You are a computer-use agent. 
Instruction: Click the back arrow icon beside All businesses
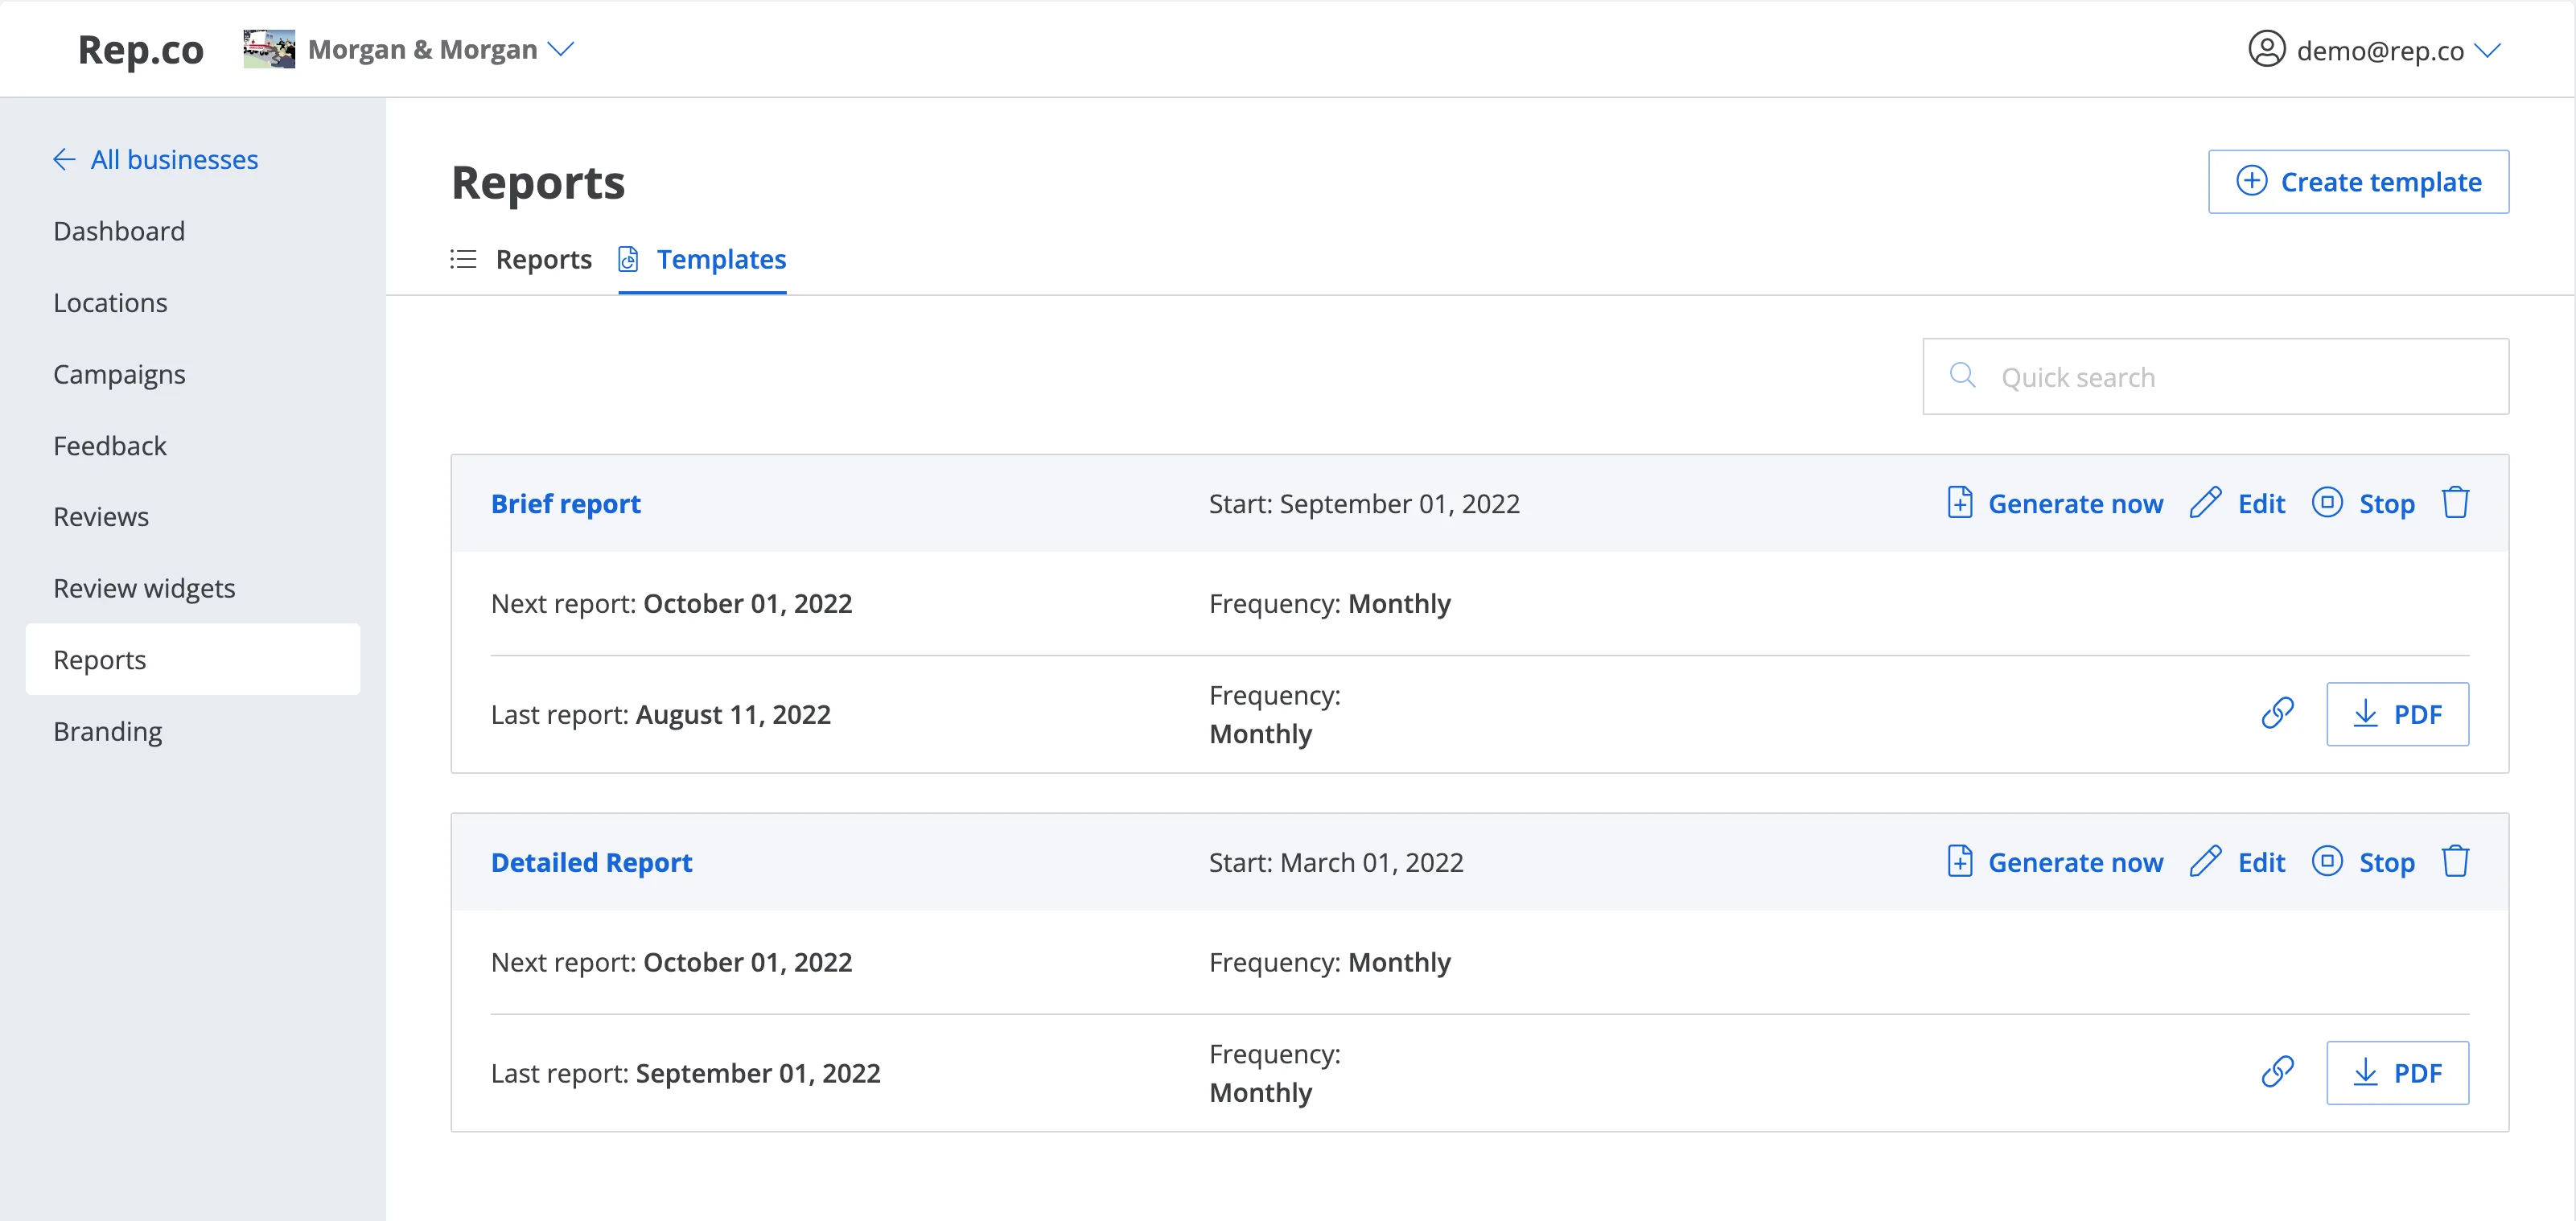[x=64, y=159]
